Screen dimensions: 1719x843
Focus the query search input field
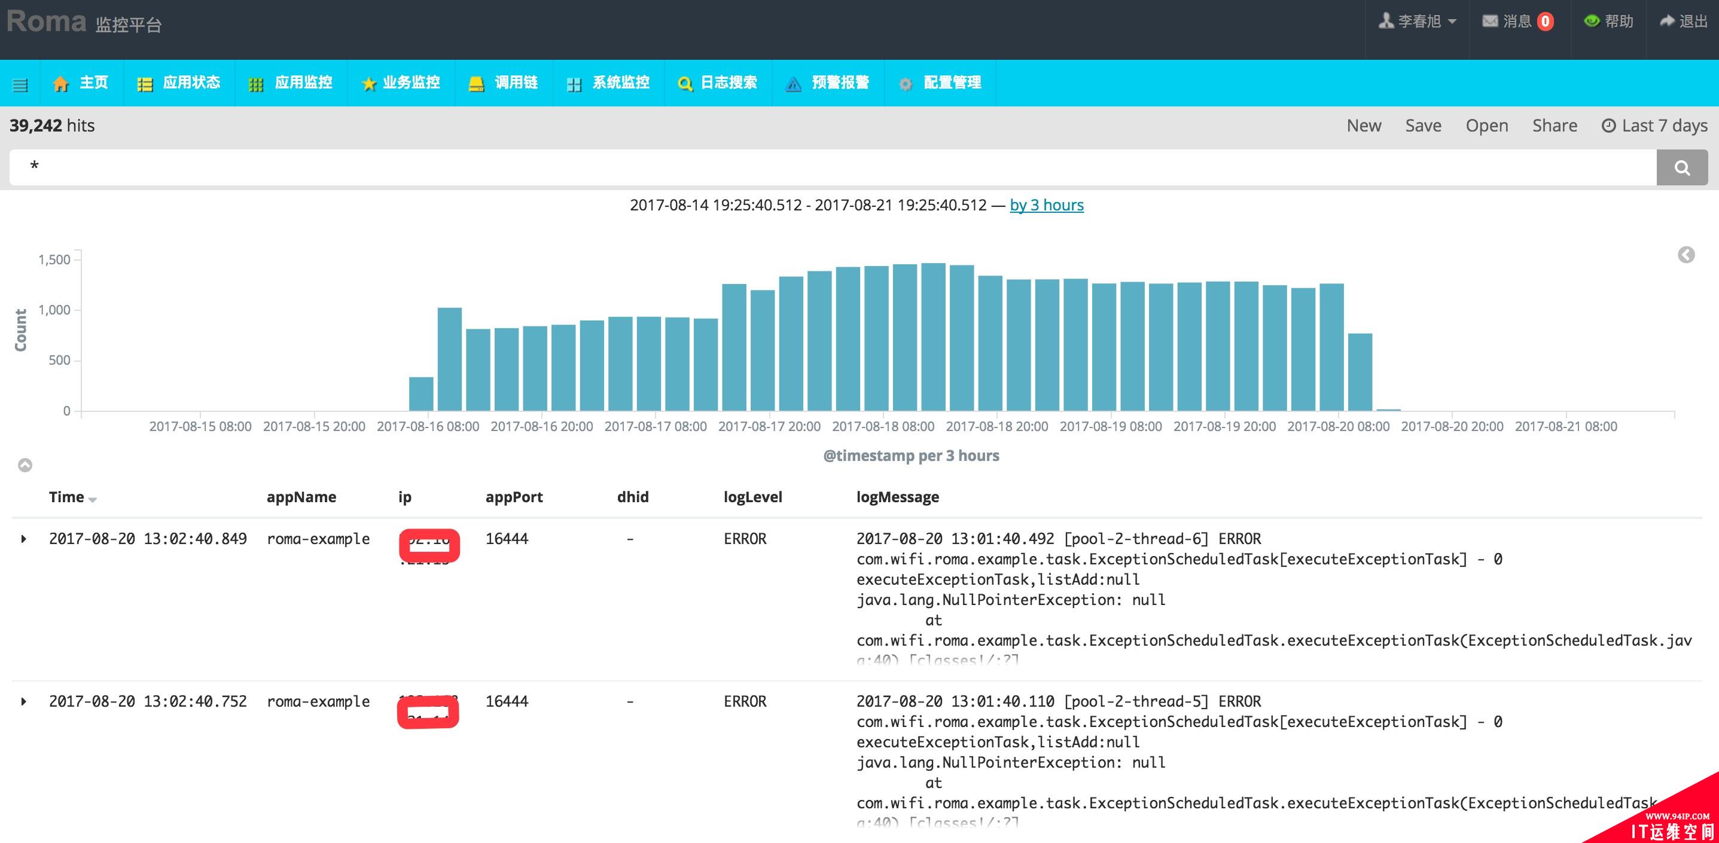pos(832,167)
